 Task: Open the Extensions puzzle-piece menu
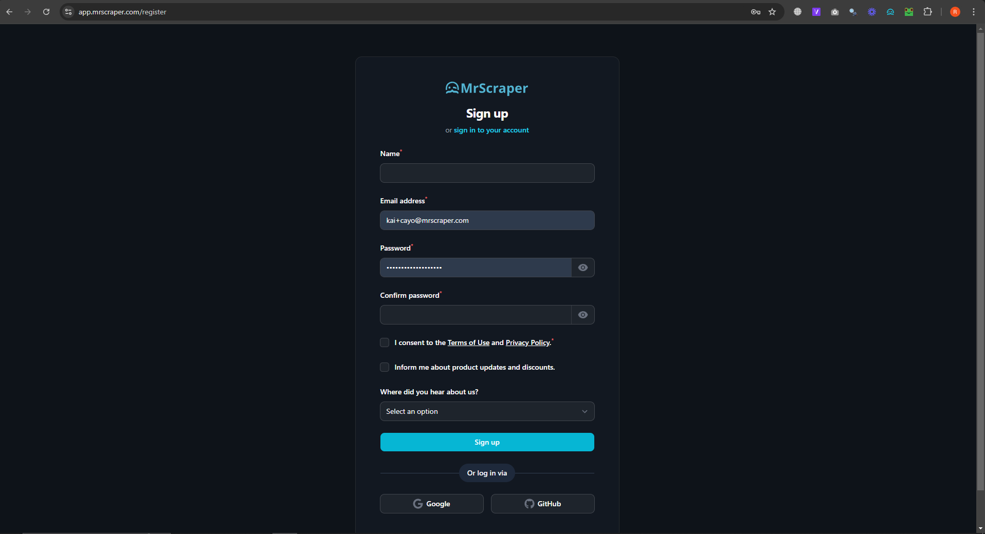pos(927,12)
